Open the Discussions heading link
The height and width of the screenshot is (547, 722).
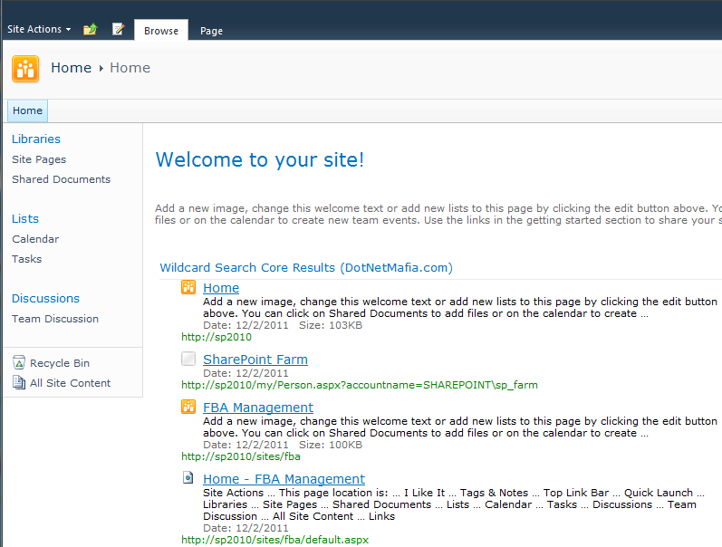click(45, 298)
